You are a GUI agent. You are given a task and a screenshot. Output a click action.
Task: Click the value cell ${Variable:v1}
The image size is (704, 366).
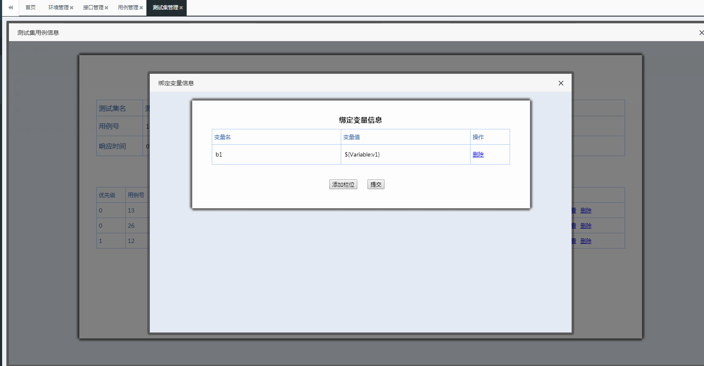tap(406, 154)
